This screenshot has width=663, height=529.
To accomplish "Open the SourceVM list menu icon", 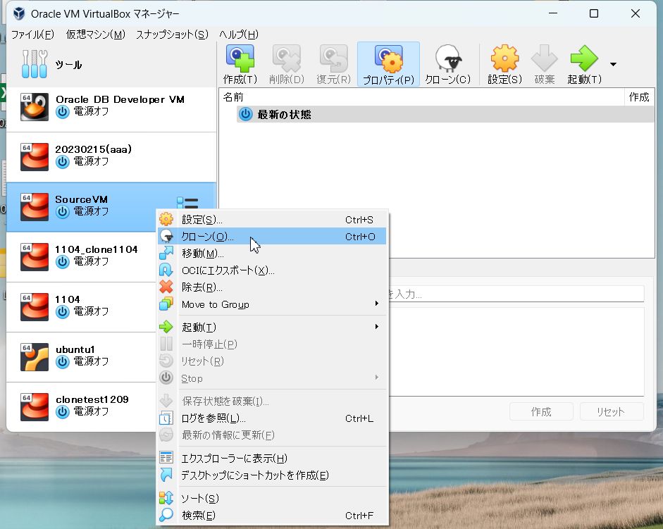I will pyautogui.click(x=187, y=204).
